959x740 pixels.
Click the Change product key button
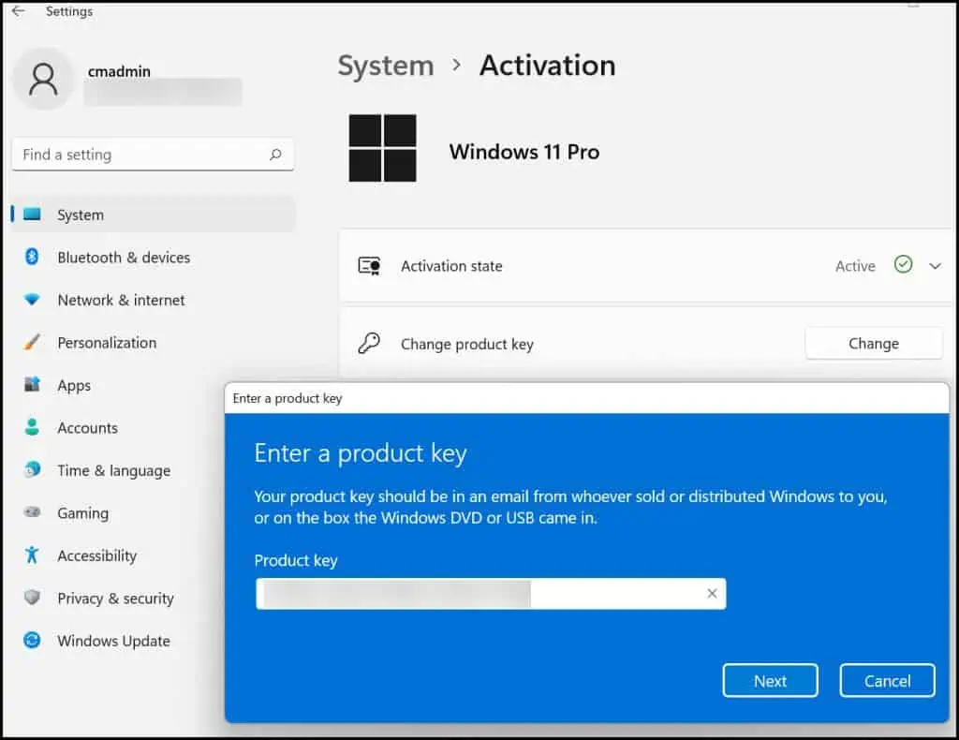tap(874, 343)
